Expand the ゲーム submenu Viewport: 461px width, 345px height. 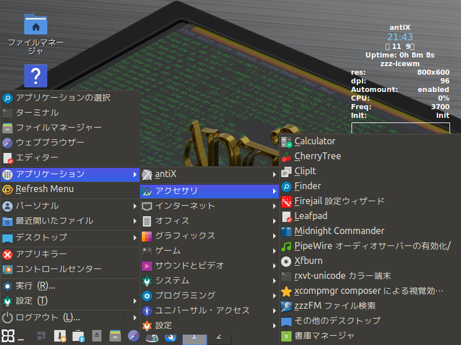click(210, 251)
